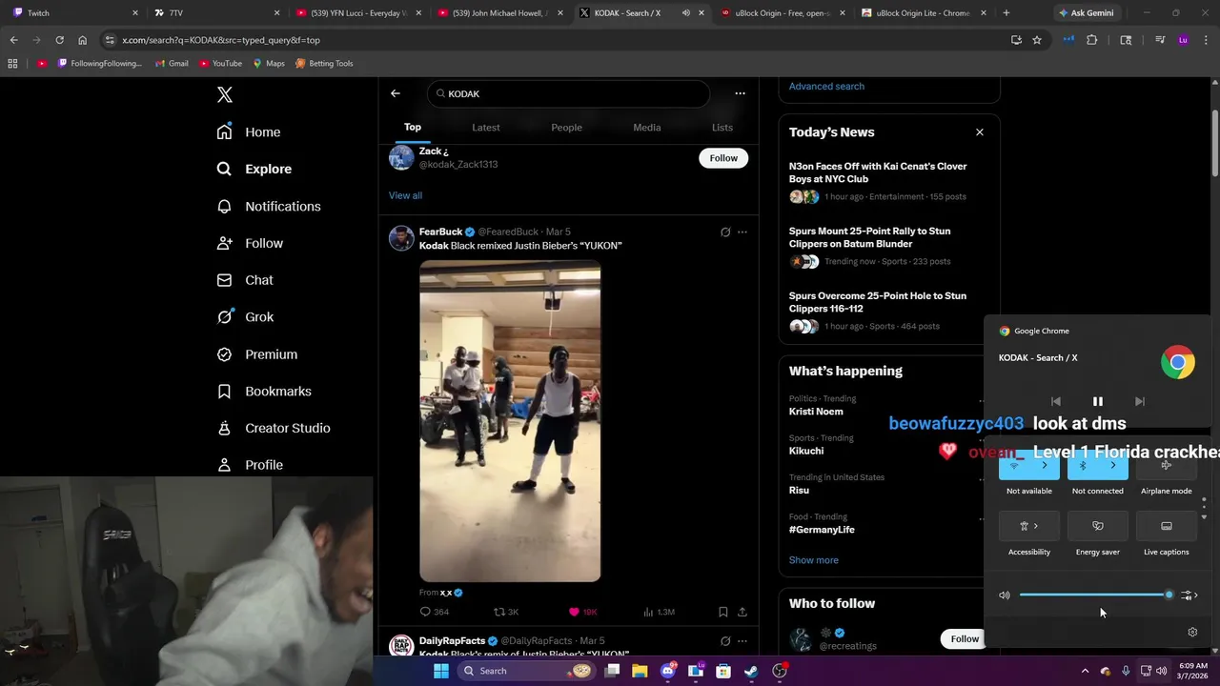Open Bookmarks in X sidebar
The image size is (1220, 686).
[264, 392]
